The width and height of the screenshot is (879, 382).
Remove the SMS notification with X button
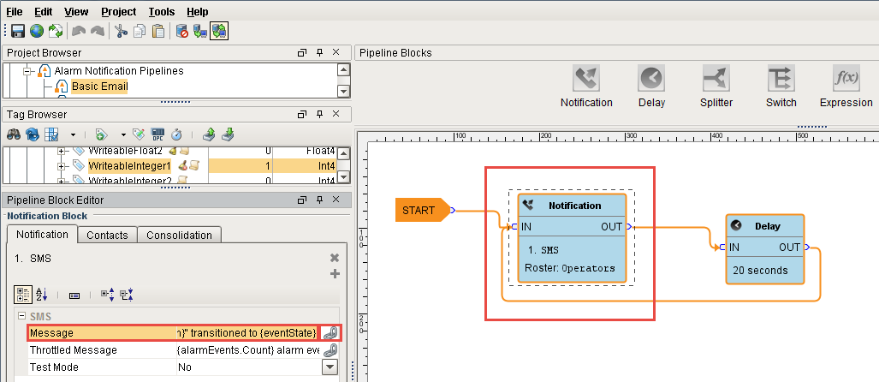[335, 258]
